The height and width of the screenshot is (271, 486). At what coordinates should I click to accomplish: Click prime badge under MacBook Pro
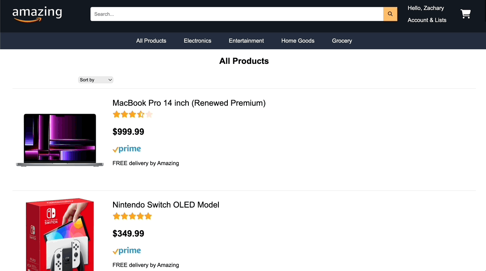point(127,149)
